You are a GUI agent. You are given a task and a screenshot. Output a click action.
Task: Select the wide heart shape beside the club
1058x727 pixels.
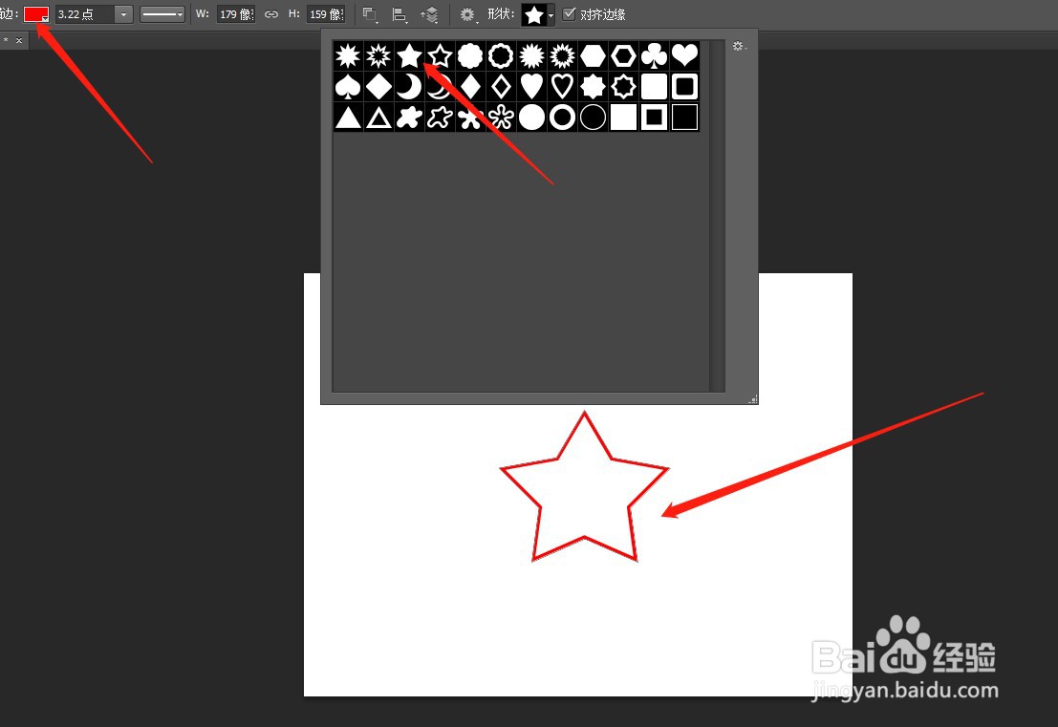pyautogui.click(x=684, y=56)
